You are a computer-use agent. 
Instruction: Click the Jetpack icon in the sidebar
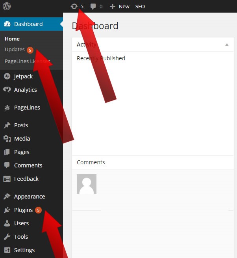(x=7, y=76)
